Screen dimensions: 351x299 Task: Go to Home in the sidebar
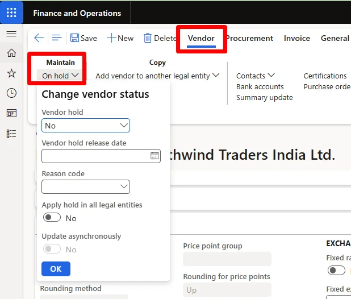coord(11,53)
